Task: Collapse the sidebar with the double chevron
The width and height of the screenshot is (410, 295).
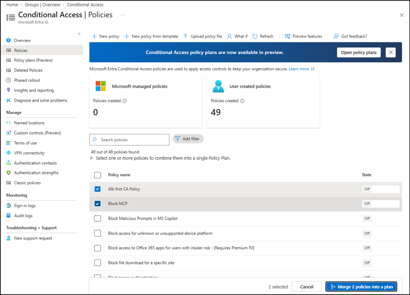Action: pos(79,34)
